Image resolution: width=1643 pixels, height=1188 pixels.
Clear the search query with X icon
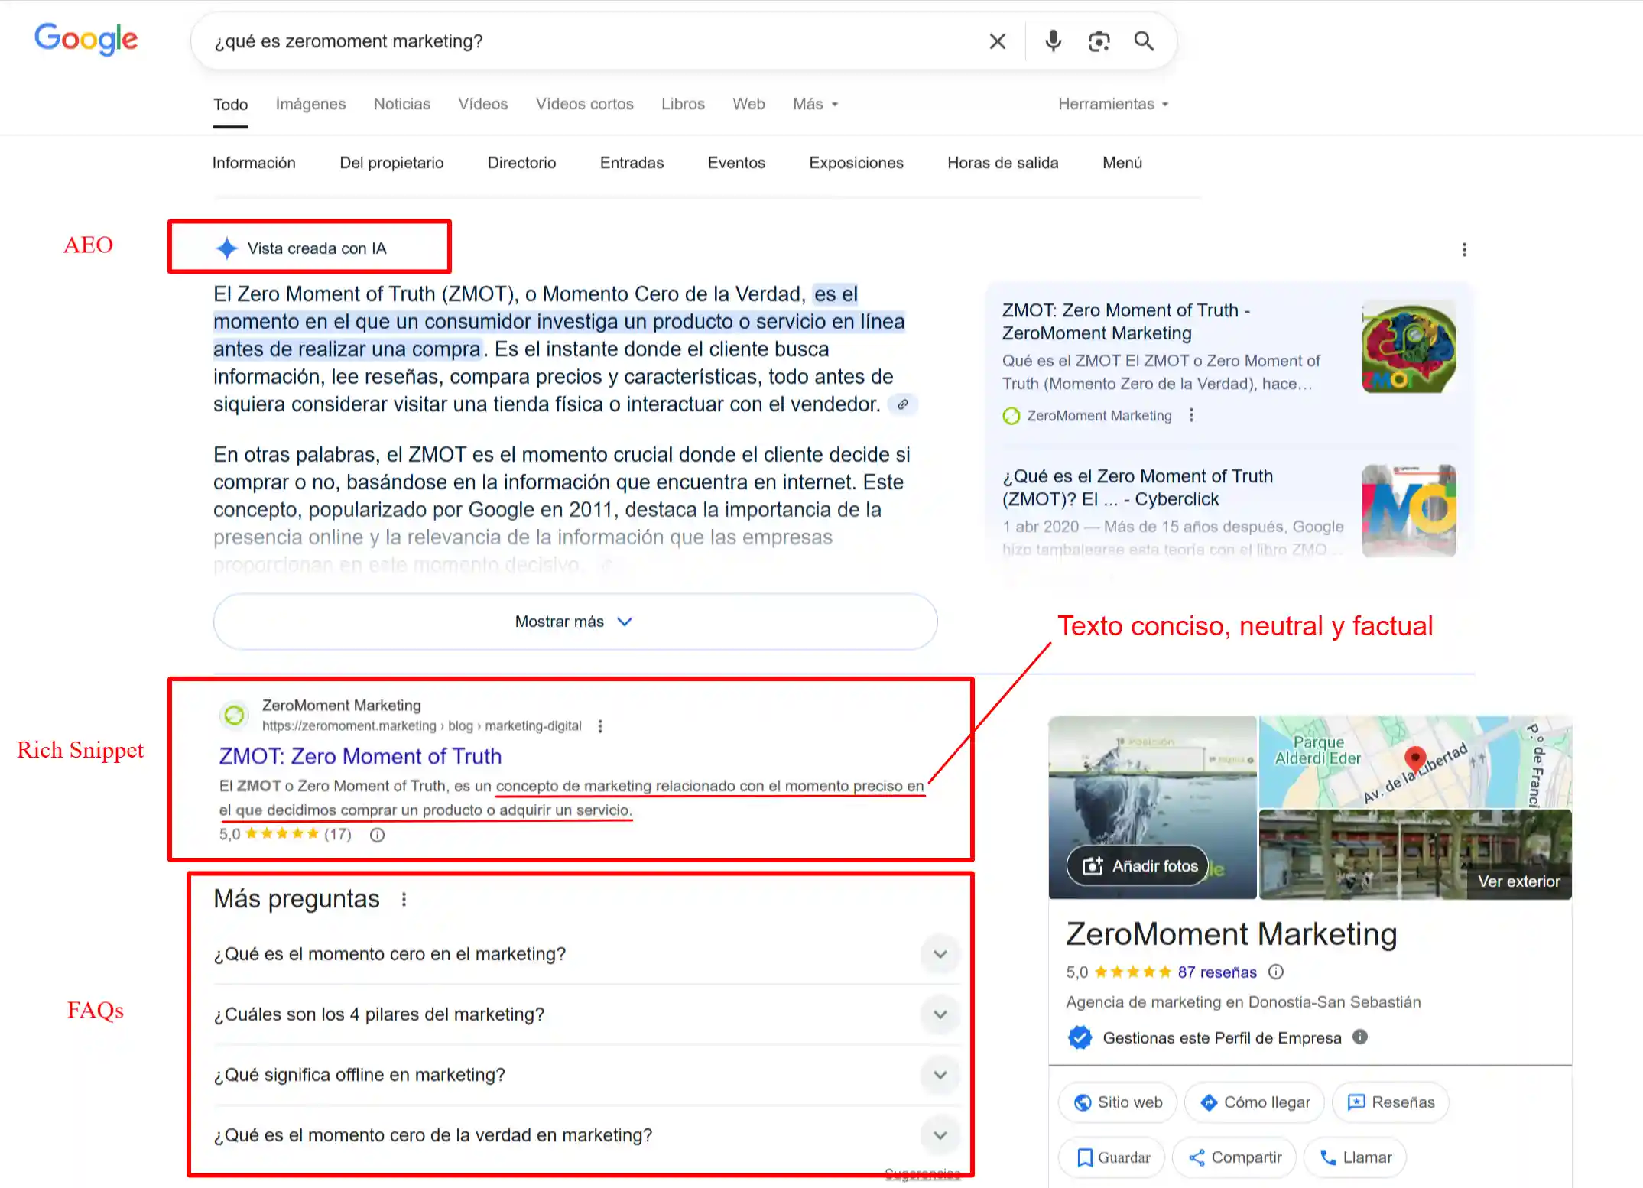[x=997, y=41]
